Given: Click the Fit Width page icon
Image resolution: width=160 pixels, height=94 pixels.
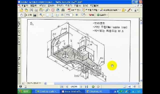Looking at the screenshot, I should click(x=57, y=15).
